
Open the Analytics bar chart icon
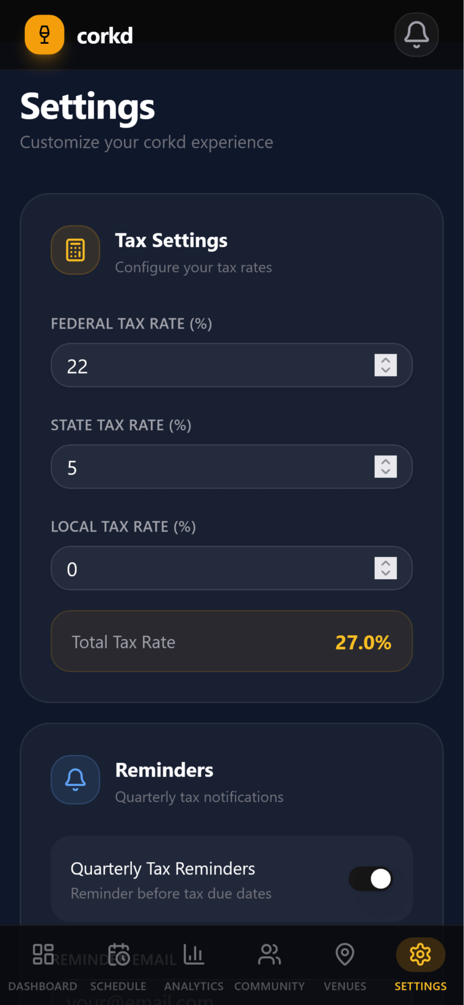(193, 954)
